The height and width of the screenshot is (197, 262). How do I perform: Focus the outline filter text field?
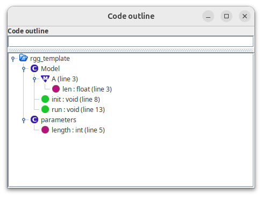coord(131,41)
